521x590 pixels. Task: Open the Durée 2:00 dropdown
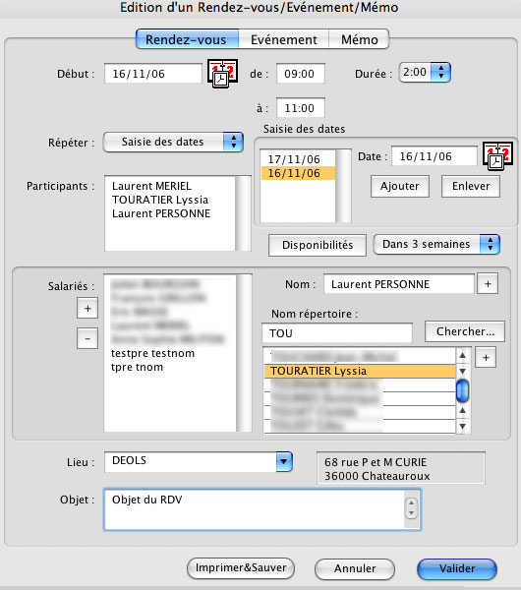[425, 72]
